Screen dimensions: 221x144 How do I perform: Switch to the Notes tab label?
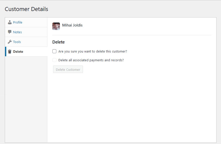click(17, 32)
